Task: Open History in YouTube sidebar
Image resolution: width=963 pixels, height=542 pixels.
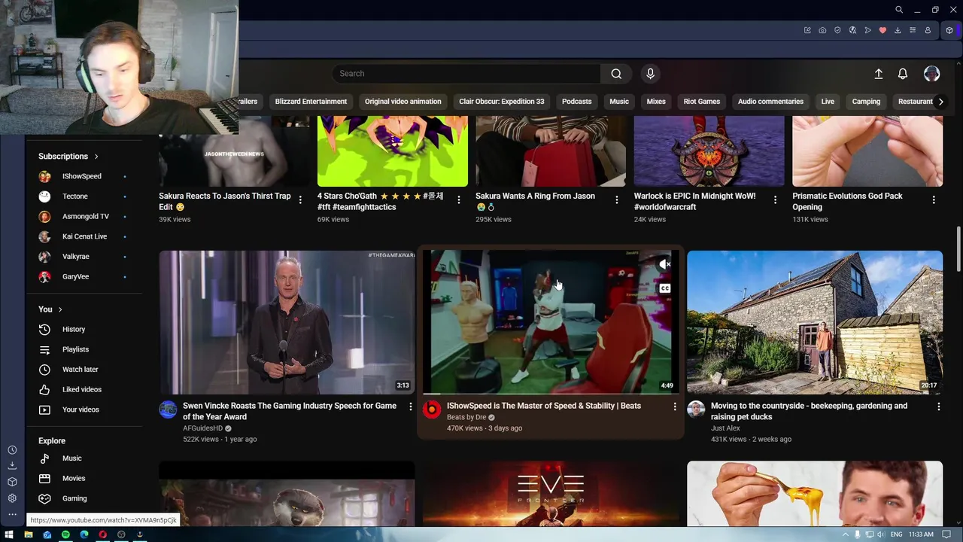Action: pyautogui.click(x=84, y=329)
